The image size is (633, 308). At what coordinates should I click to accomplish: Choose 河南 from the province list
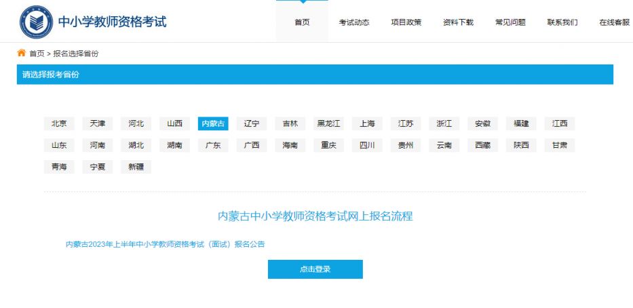pos(98,145)
